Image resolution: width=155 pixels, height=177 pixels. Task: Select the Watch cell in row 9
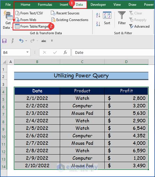[x=82, y=128]
